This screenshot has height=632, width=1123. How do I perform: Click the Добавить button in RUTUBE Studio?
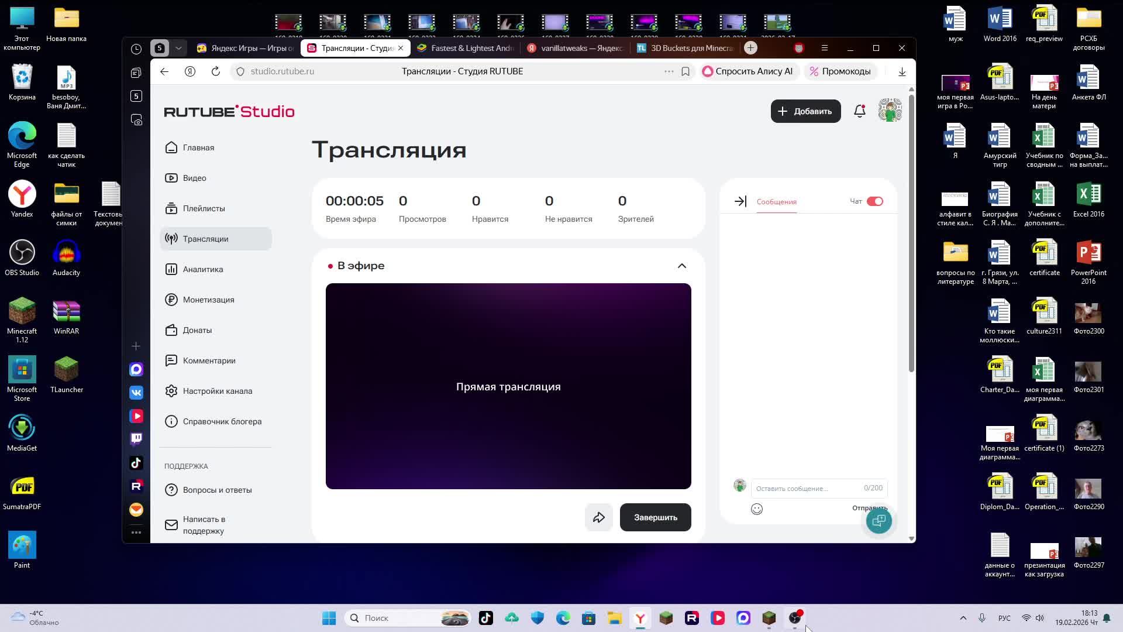[x=805, y=111]
